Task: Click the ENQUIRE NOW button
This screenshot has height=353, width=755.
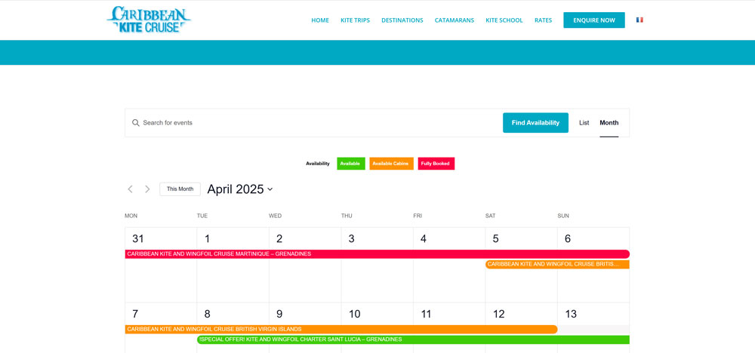Action: click(594, 20)
